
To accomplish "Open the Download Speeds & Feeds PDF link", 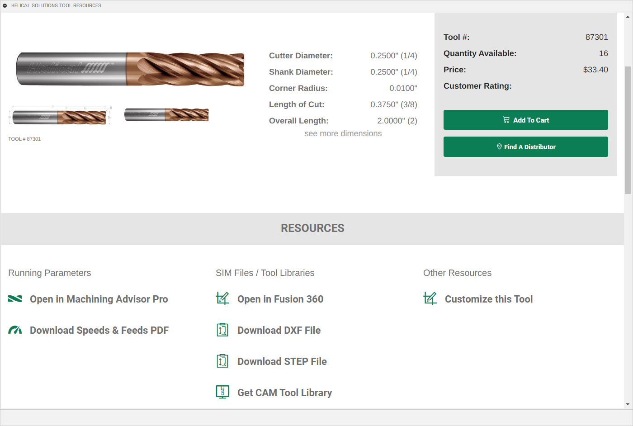I will tap(99, 330).
